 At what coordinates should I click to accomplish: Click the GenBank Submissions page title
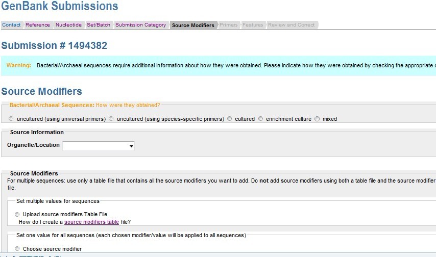pos(59,7)
